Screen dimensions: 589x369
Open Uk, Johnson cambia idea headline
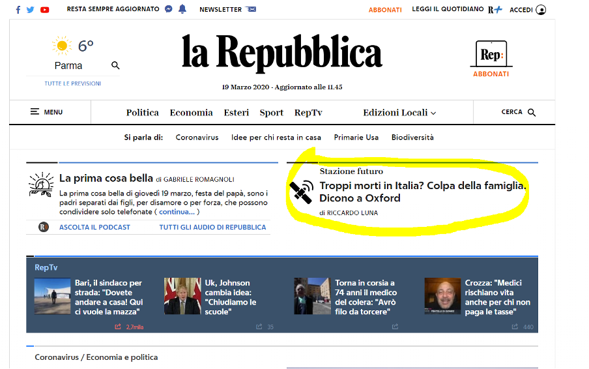(x=231, y=297)
